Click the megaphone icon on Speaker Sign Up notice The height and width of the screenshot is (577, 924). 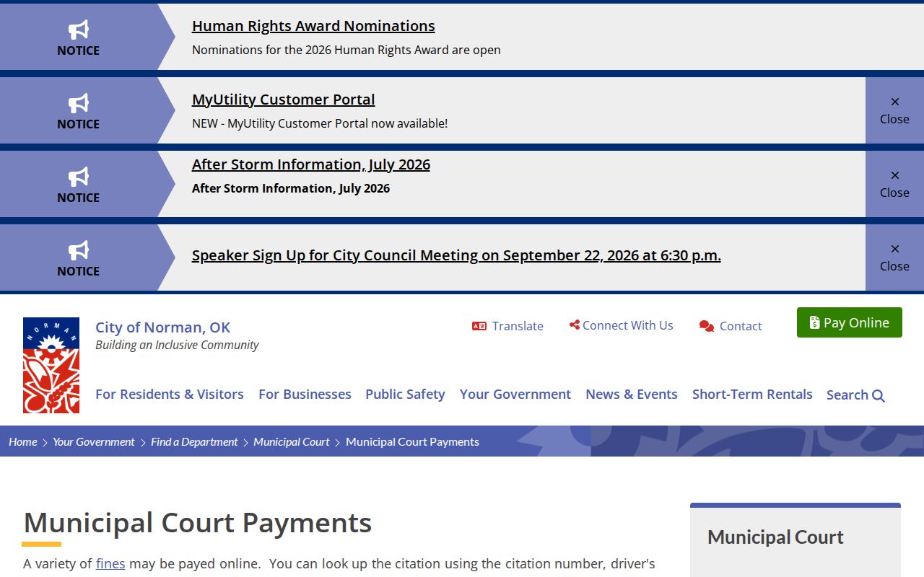click(x=79, y=250)
